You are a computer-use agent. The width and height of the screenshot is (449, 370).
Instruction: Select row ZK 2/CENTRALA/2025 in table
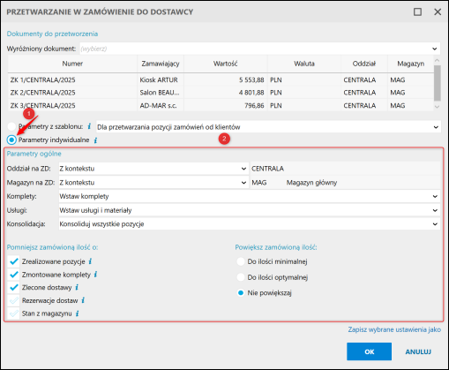pyautogui.click(x=221, y=93)
